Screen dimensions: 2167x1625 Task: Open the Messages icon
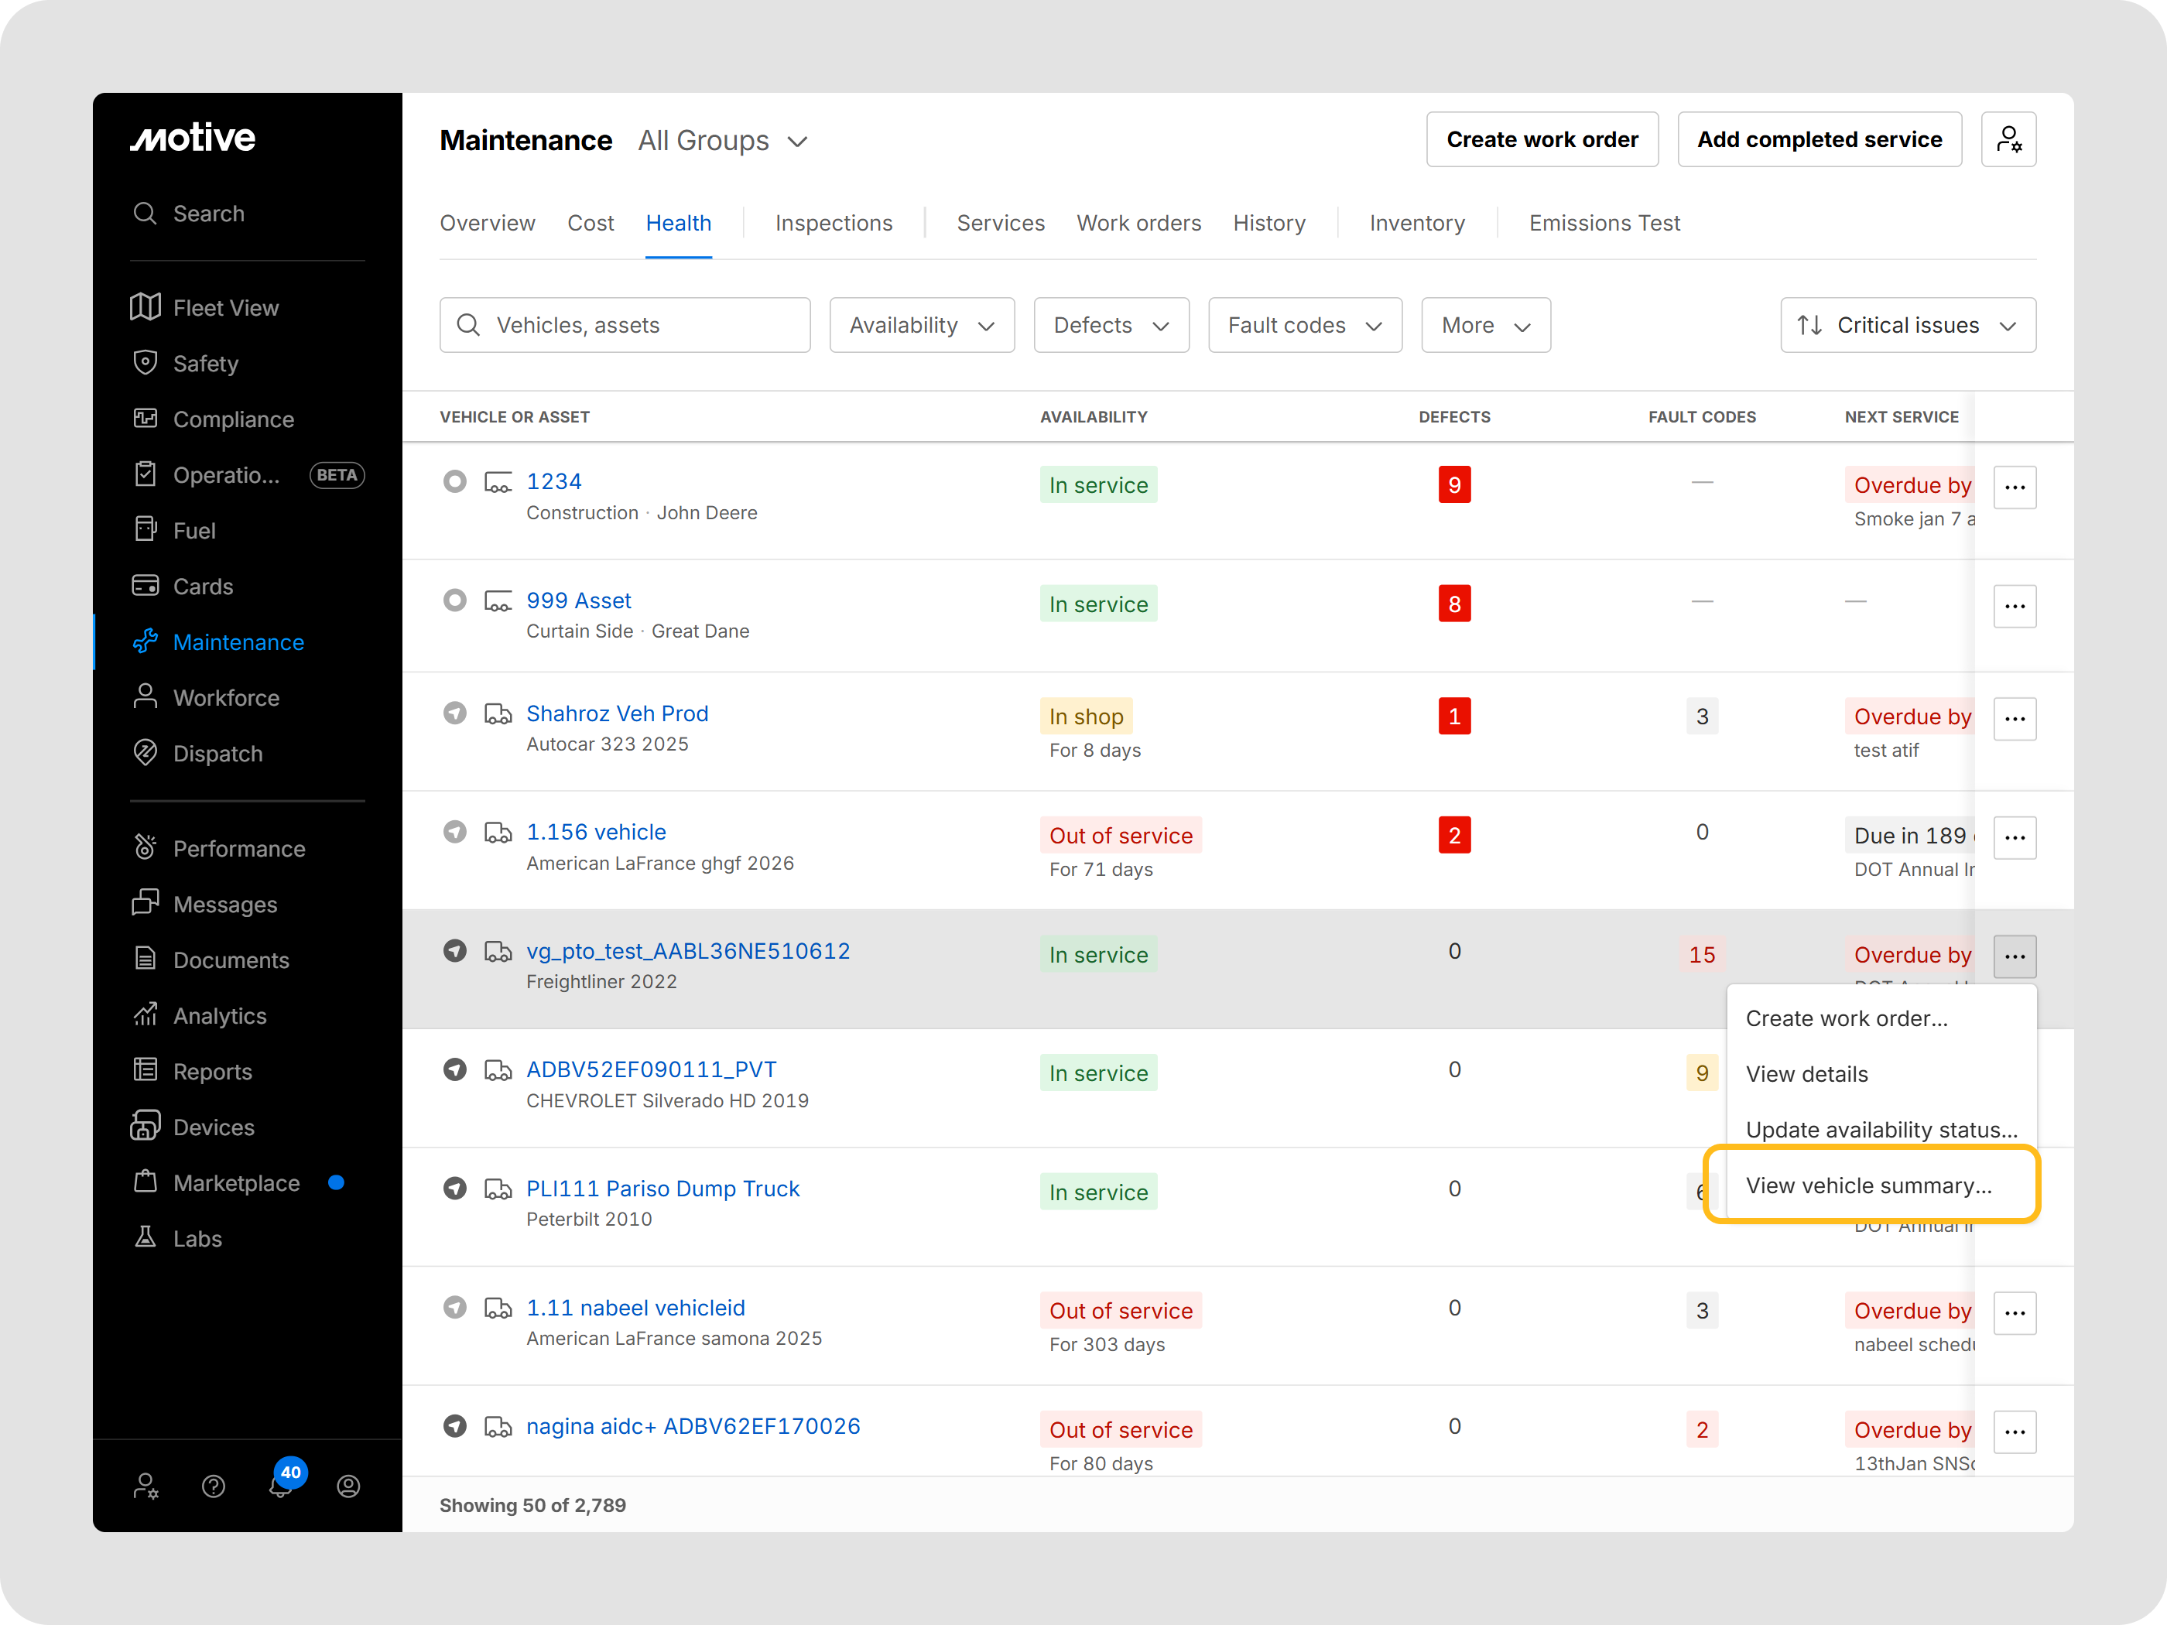145,903
